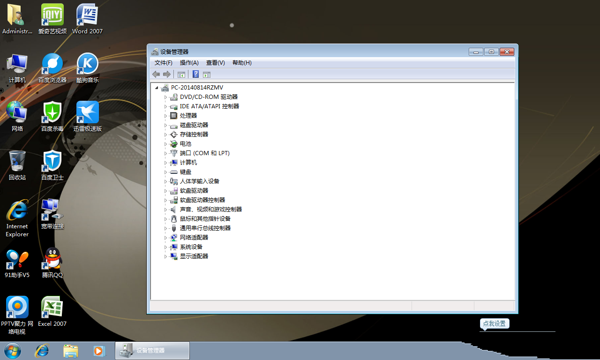Expand the DVD/CD-ROM 驱动器 tree node
The width and height of the screenshot is (600, 360).
pos(165,97)
